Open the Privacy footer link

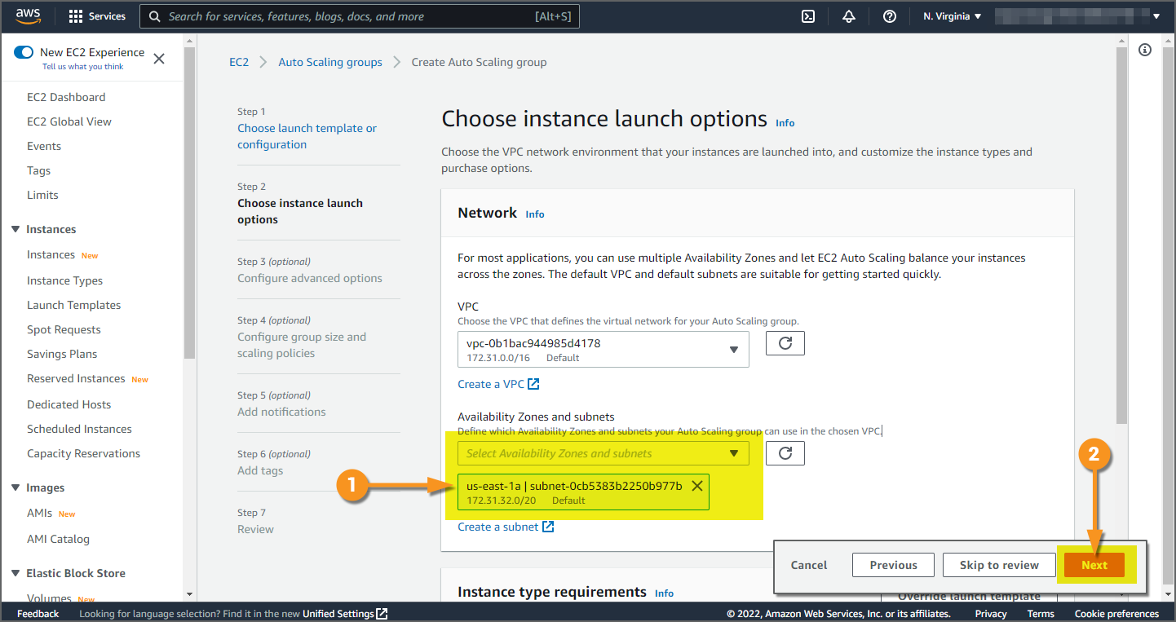pos(991,614)
